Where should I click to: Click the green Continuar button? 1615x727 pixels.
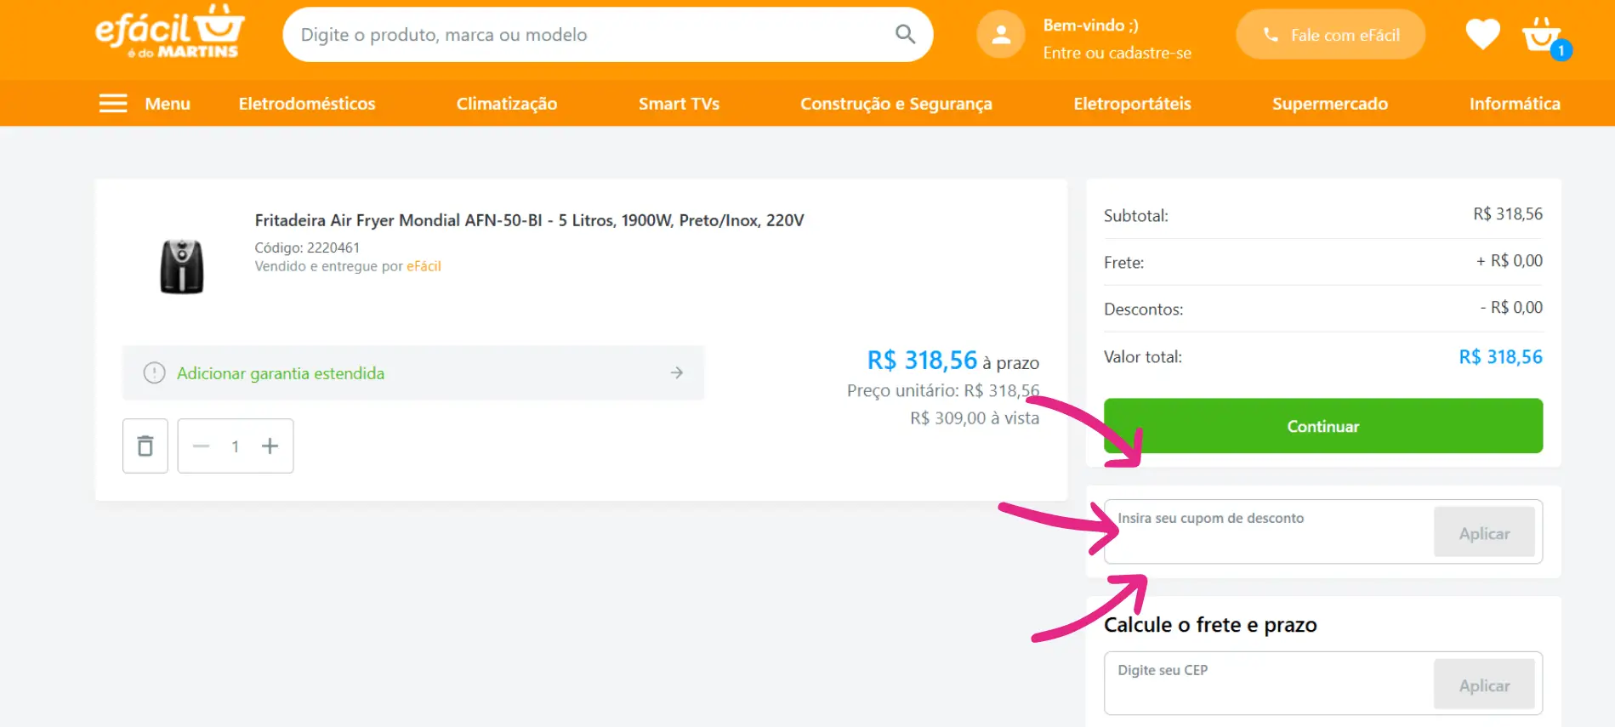[1322, 426]
